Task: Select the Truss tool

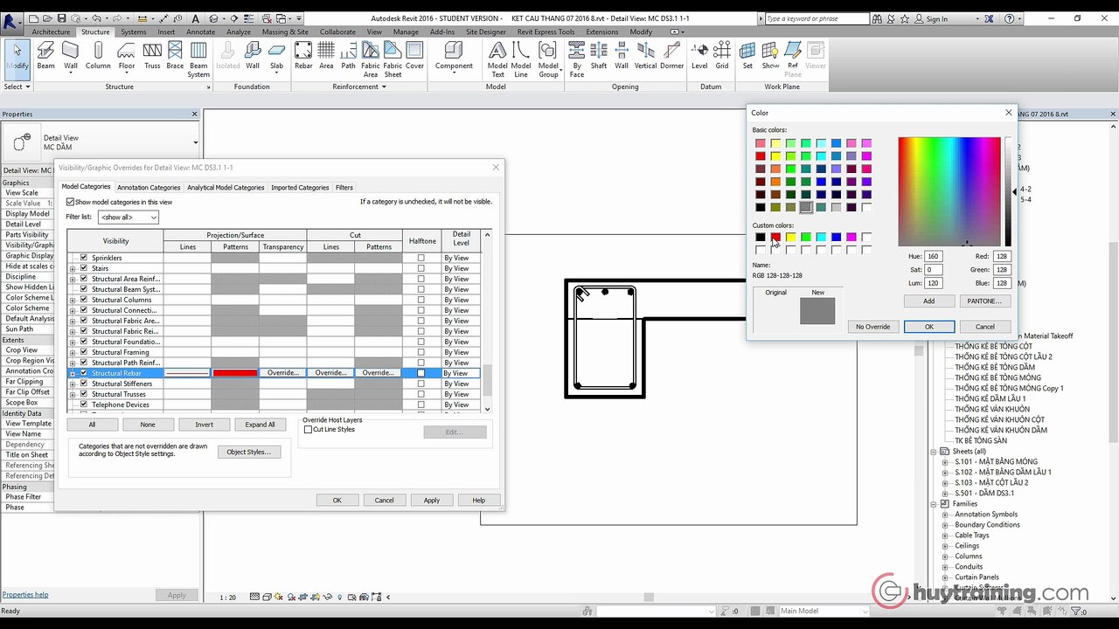Action: tap(152, 55)
